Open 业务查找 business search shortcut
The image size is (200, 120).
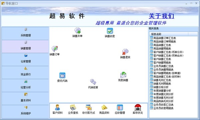[73, 109]
